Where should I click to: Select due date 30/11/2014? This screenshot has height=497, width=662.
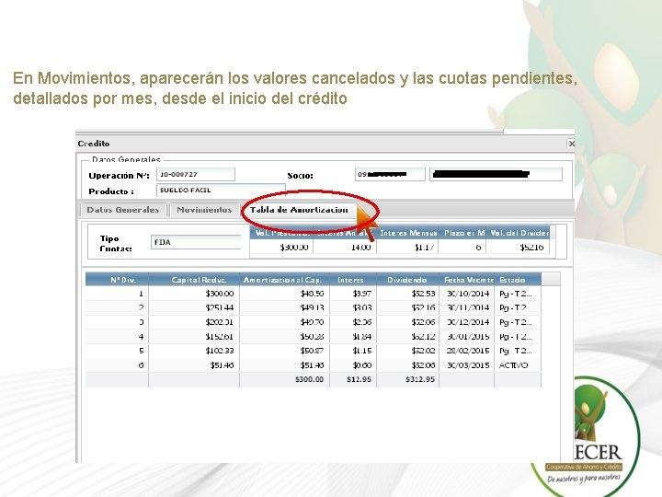(467, 307)
